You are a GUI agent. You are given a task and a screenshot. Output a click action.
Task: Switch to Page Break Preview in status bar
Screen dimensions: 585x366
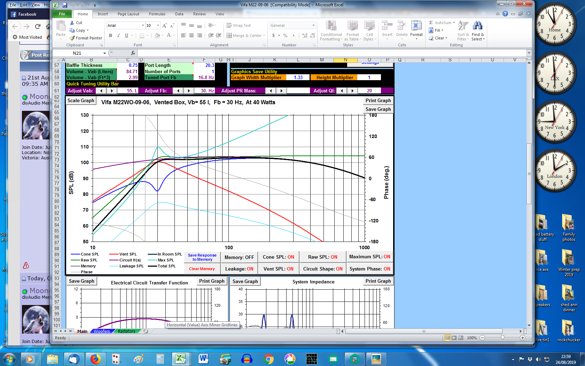[461, 338]
